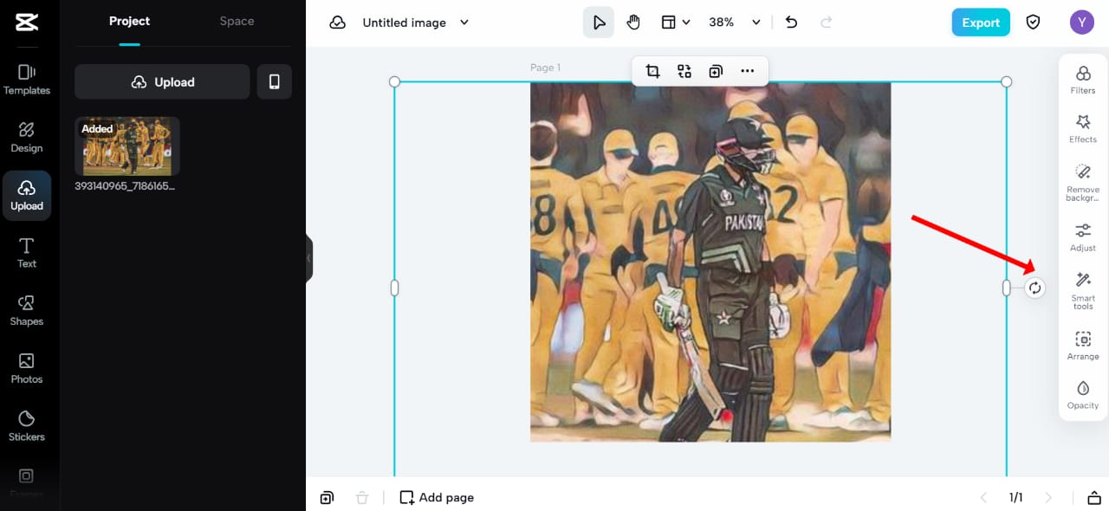Open the Shapes sidebar panel

point(27,310)
